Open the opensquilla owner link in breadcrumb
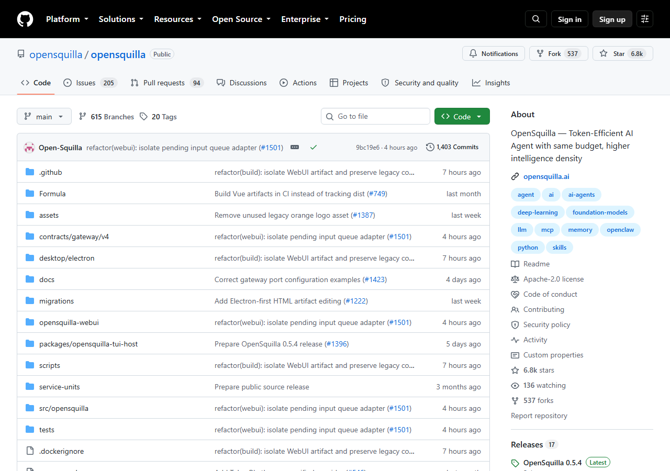The image size is (670, 471). click(x=55, y=54)
